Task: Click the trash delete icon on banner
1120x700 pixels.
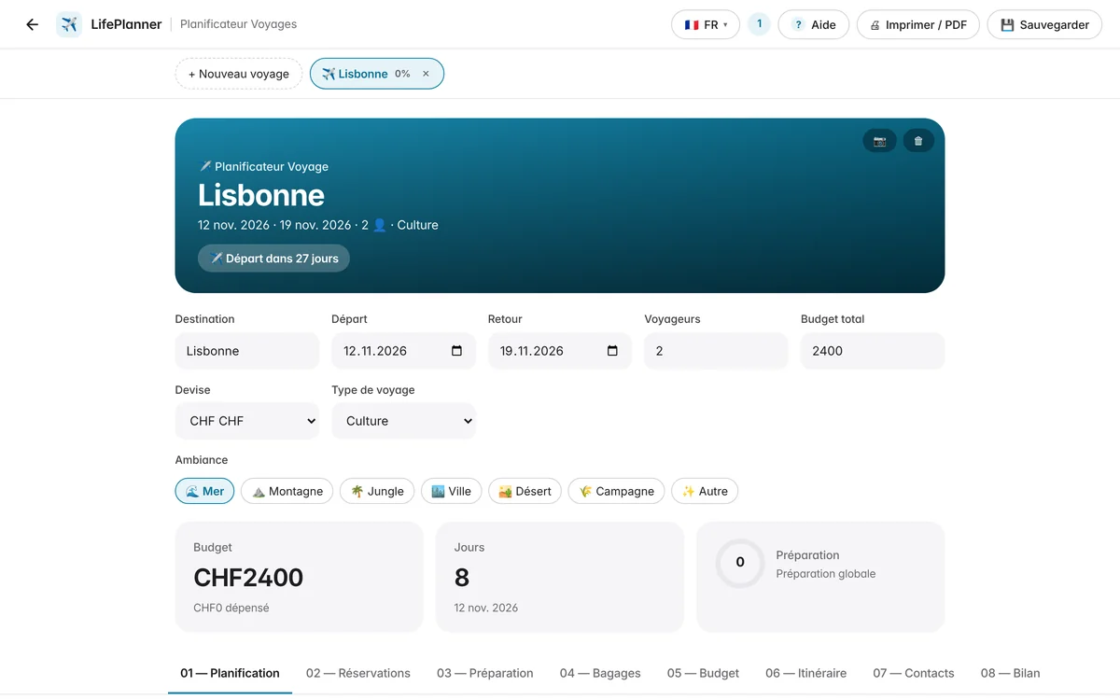Action: (x=918, y=141)
